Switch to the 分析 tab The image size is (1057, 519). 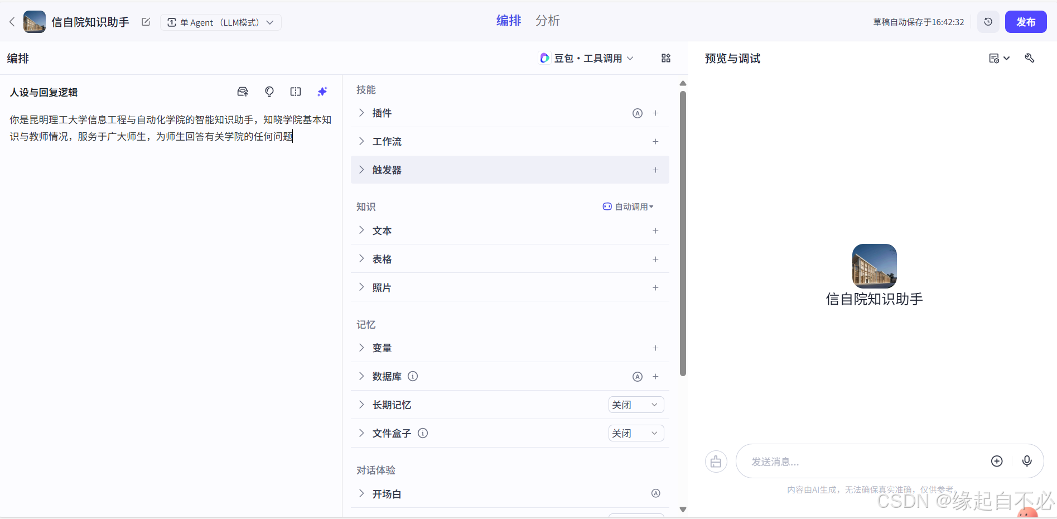(x=548, y=21)
